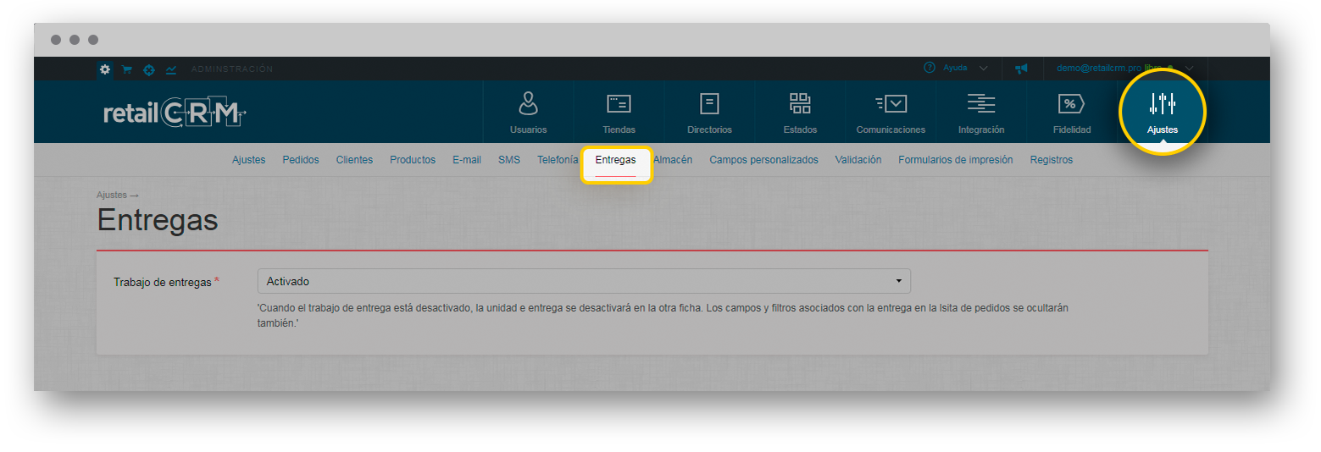Switch to the Pedidos tab

point(301,160)
